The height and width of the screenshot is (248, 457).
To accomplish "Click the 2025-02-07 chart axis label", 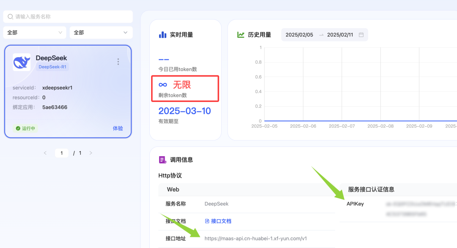I will pos(342,126).
